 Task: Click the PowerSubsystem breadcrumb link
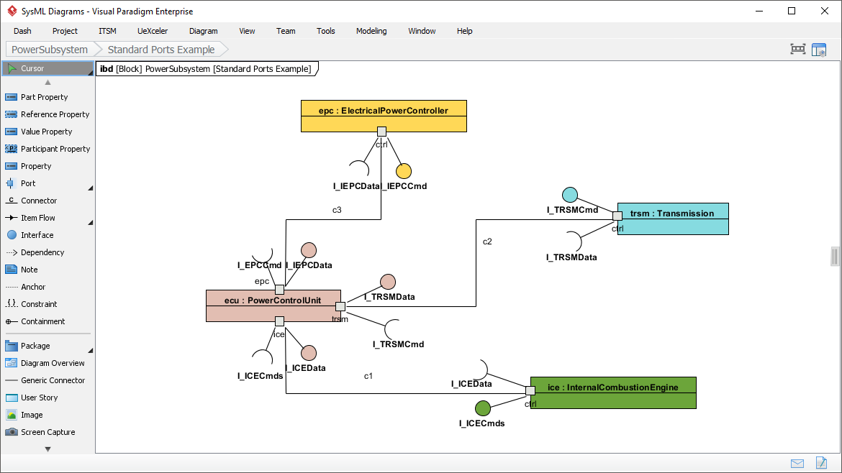point(48,50)
